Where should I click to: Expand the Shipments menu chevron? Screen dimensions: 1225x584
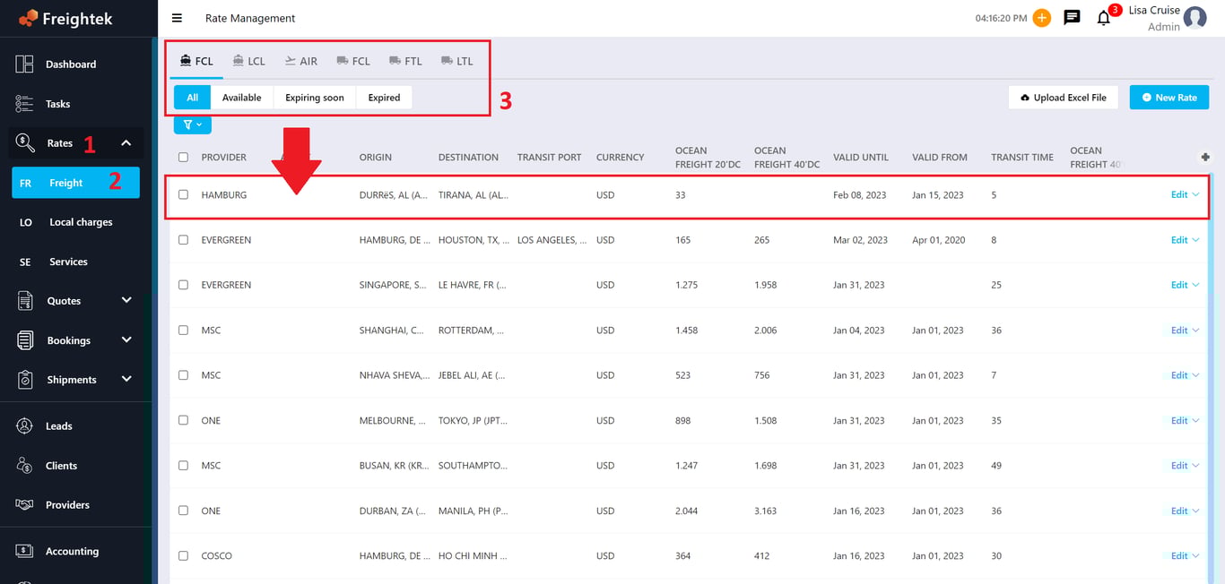126,380
